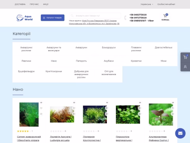Viewport: 190px width, 143px height.
Task: Compare icon on Ліндернія card
Action: (107, 114)
